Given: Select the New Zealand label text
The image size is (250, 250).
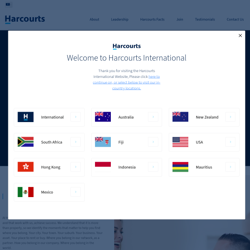Looking at the screenshot, I should pyautogui.click(x=207, y=117).
